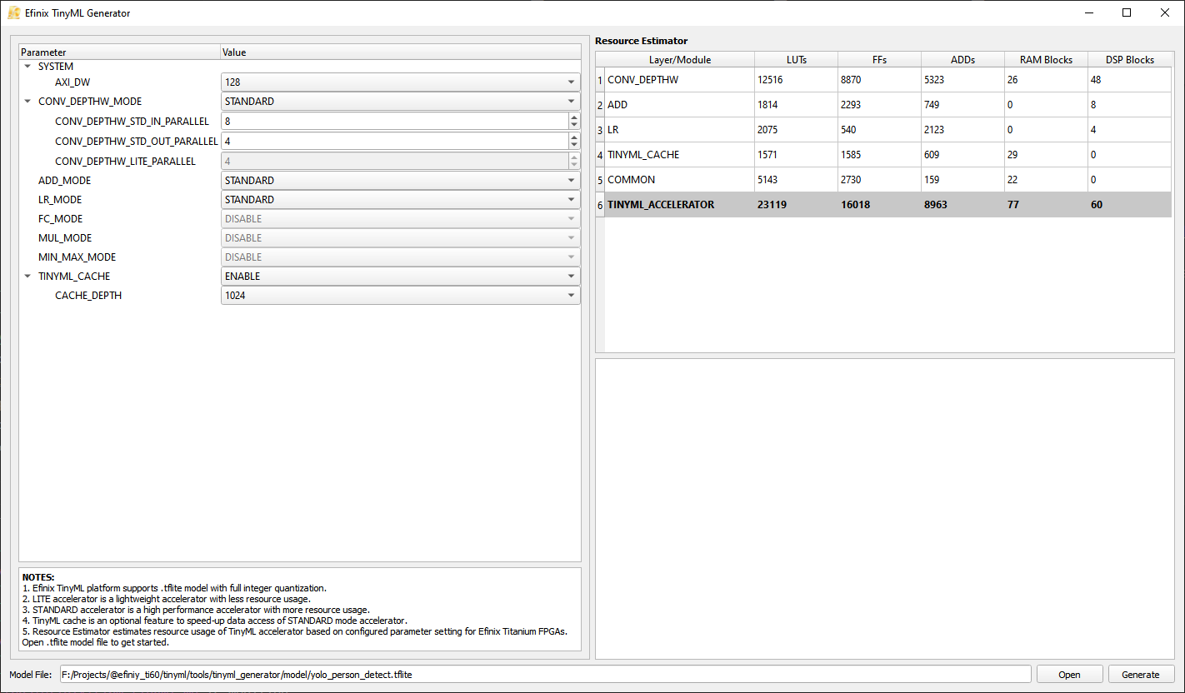Click the DSP Blocks column header
1185x693 pixels.
1130,60
